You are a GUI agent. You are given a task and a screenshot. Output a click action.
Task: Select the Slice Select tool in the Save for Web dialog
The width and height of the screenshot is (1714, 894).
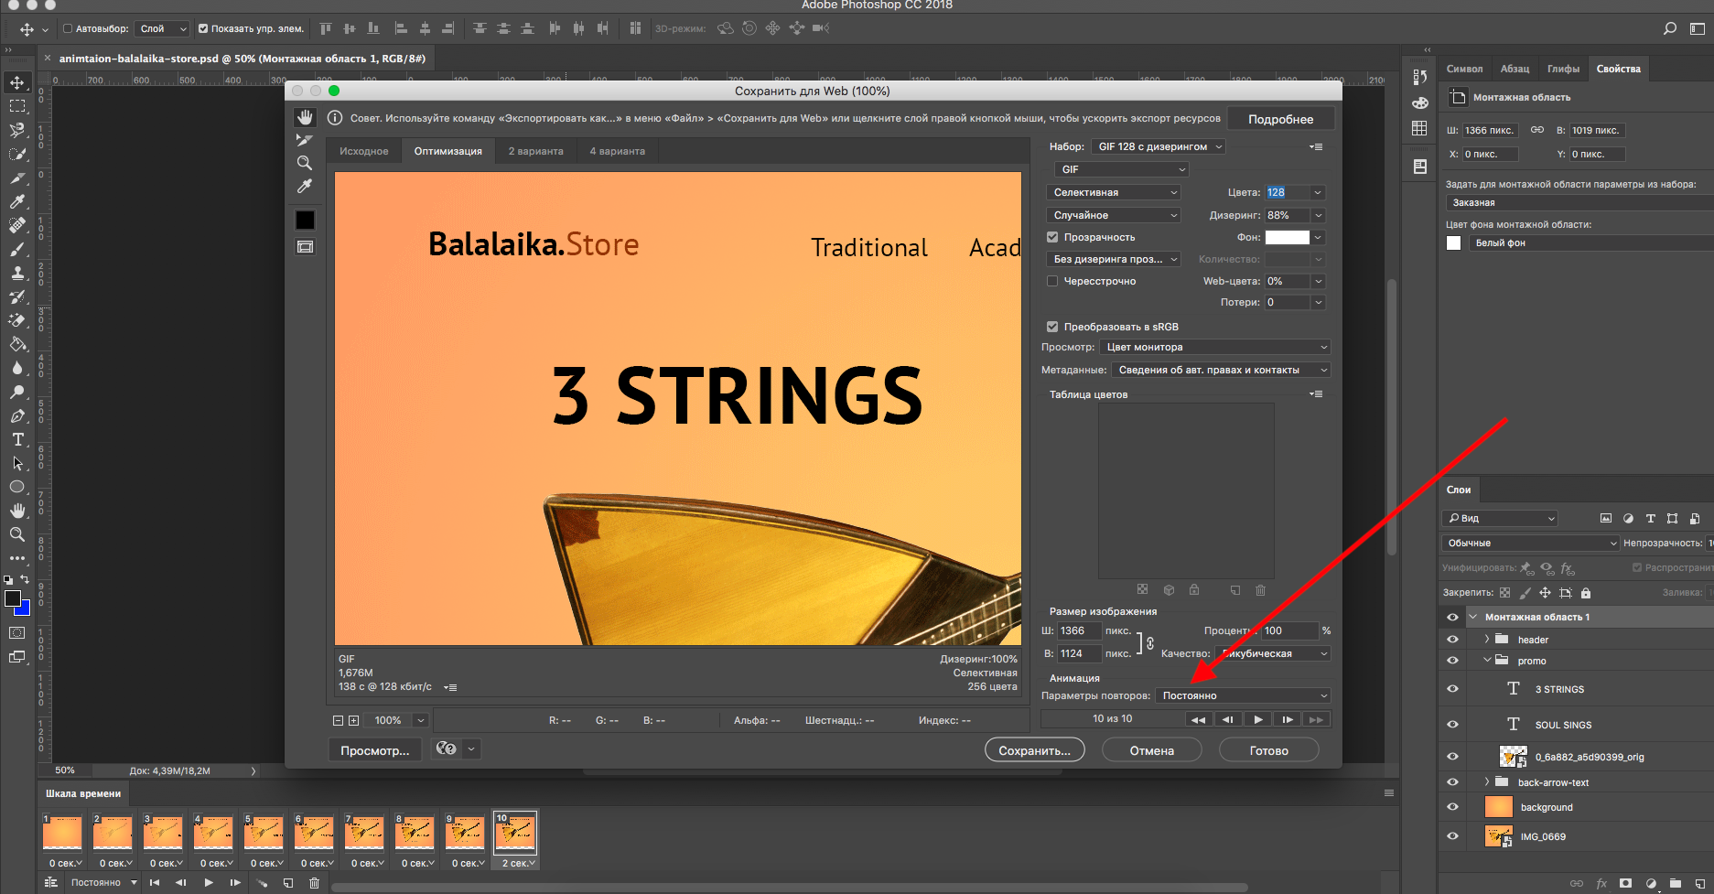[305, 140]
